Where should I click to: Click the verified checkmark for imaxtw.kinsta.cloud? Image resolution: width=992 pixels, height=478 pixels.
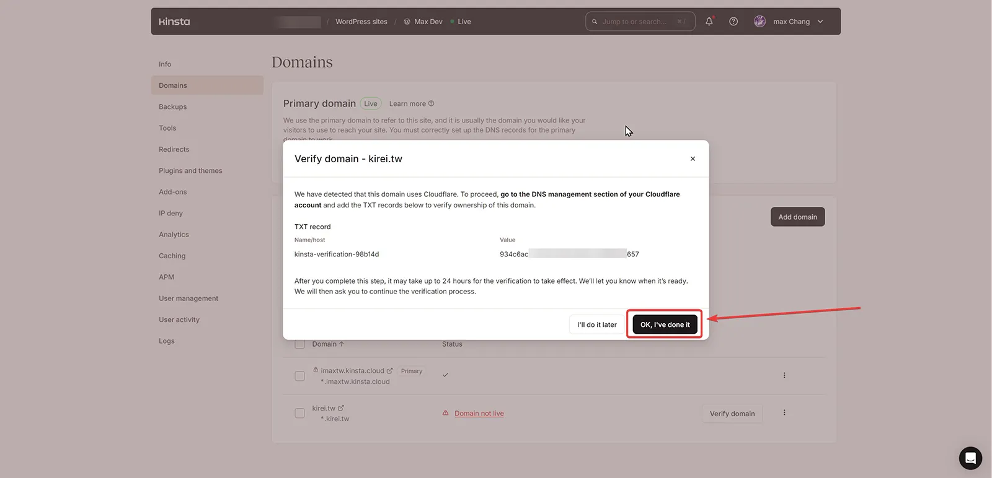pyautogui.click(x=445, y=375)
